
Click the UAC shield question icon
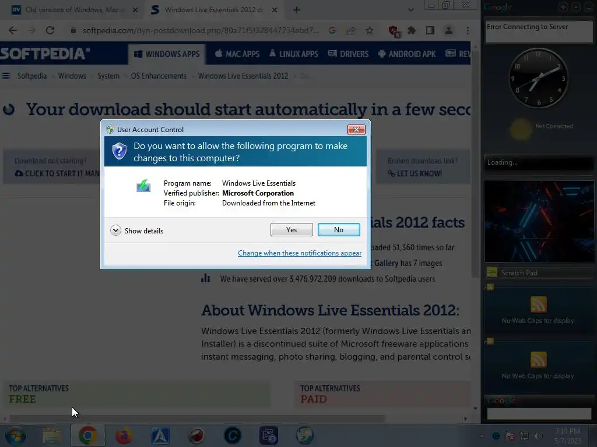click(119, 151)
